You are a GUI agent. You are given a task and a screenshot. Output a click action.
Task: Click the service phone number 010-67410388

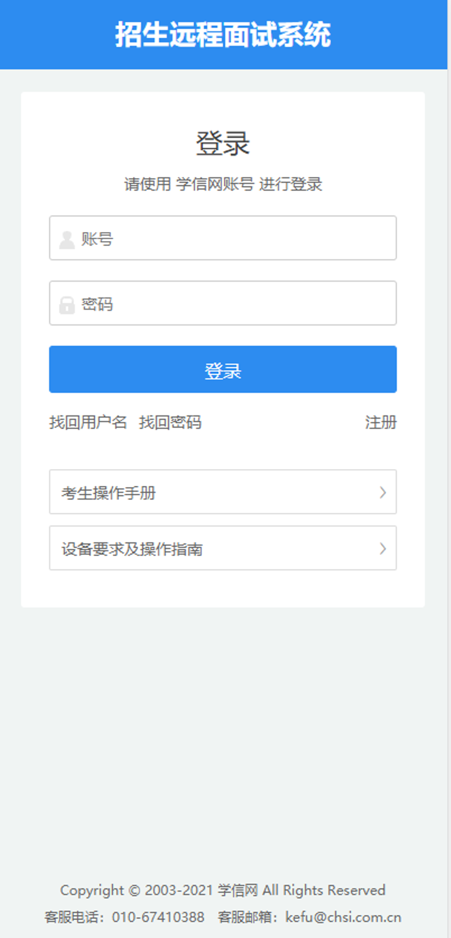point(158,917)
